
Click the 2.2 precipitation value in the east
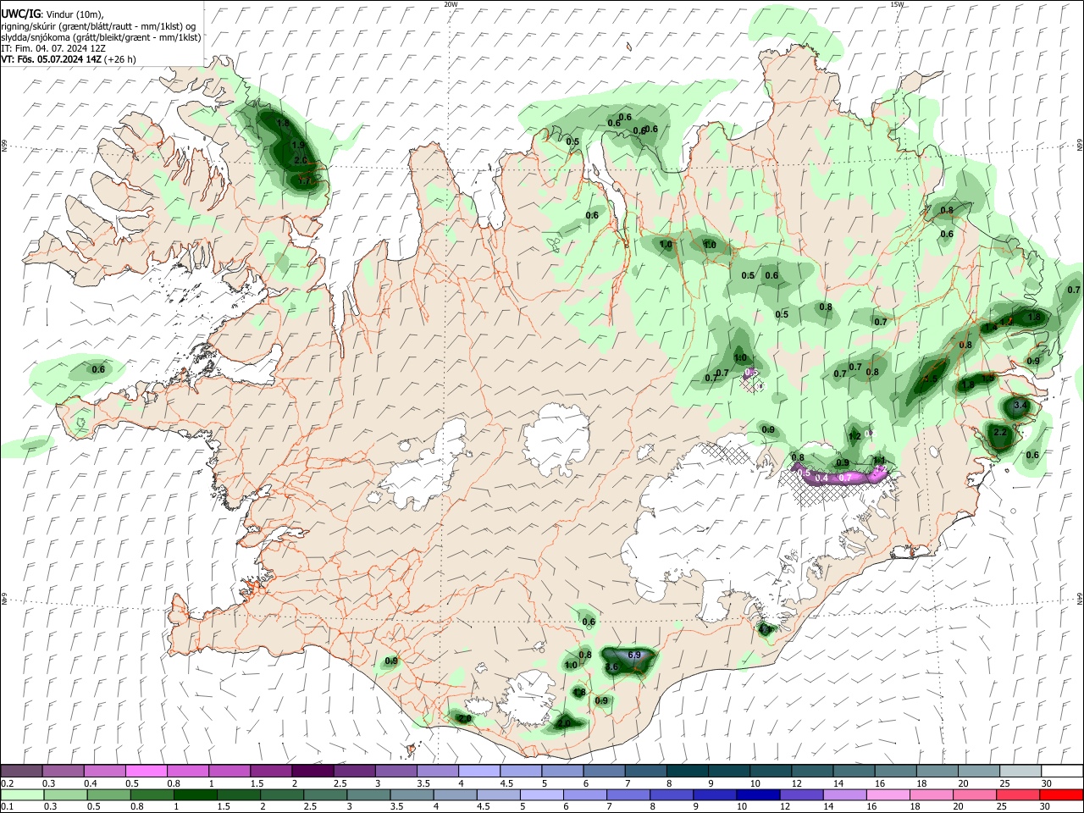[999, 432]
